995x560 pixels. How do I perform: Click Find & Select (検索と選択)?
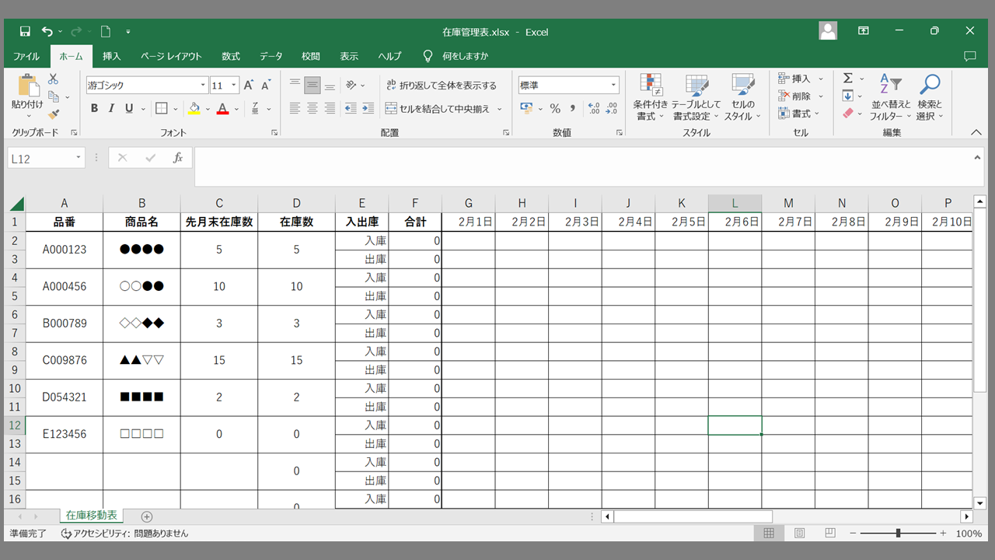929,97
